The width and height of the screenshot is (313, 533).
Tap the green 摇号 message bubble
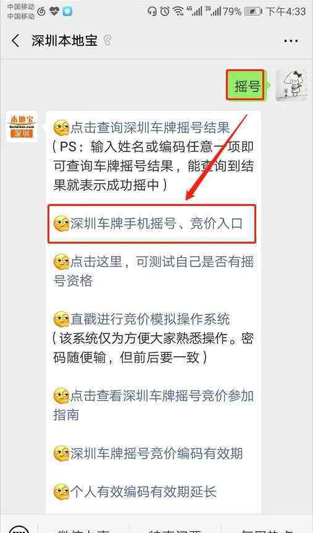245,85
